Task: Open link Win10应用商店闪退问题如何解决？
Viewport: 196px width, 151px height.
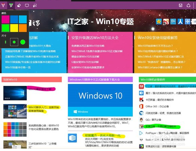Action: [158, 51]
